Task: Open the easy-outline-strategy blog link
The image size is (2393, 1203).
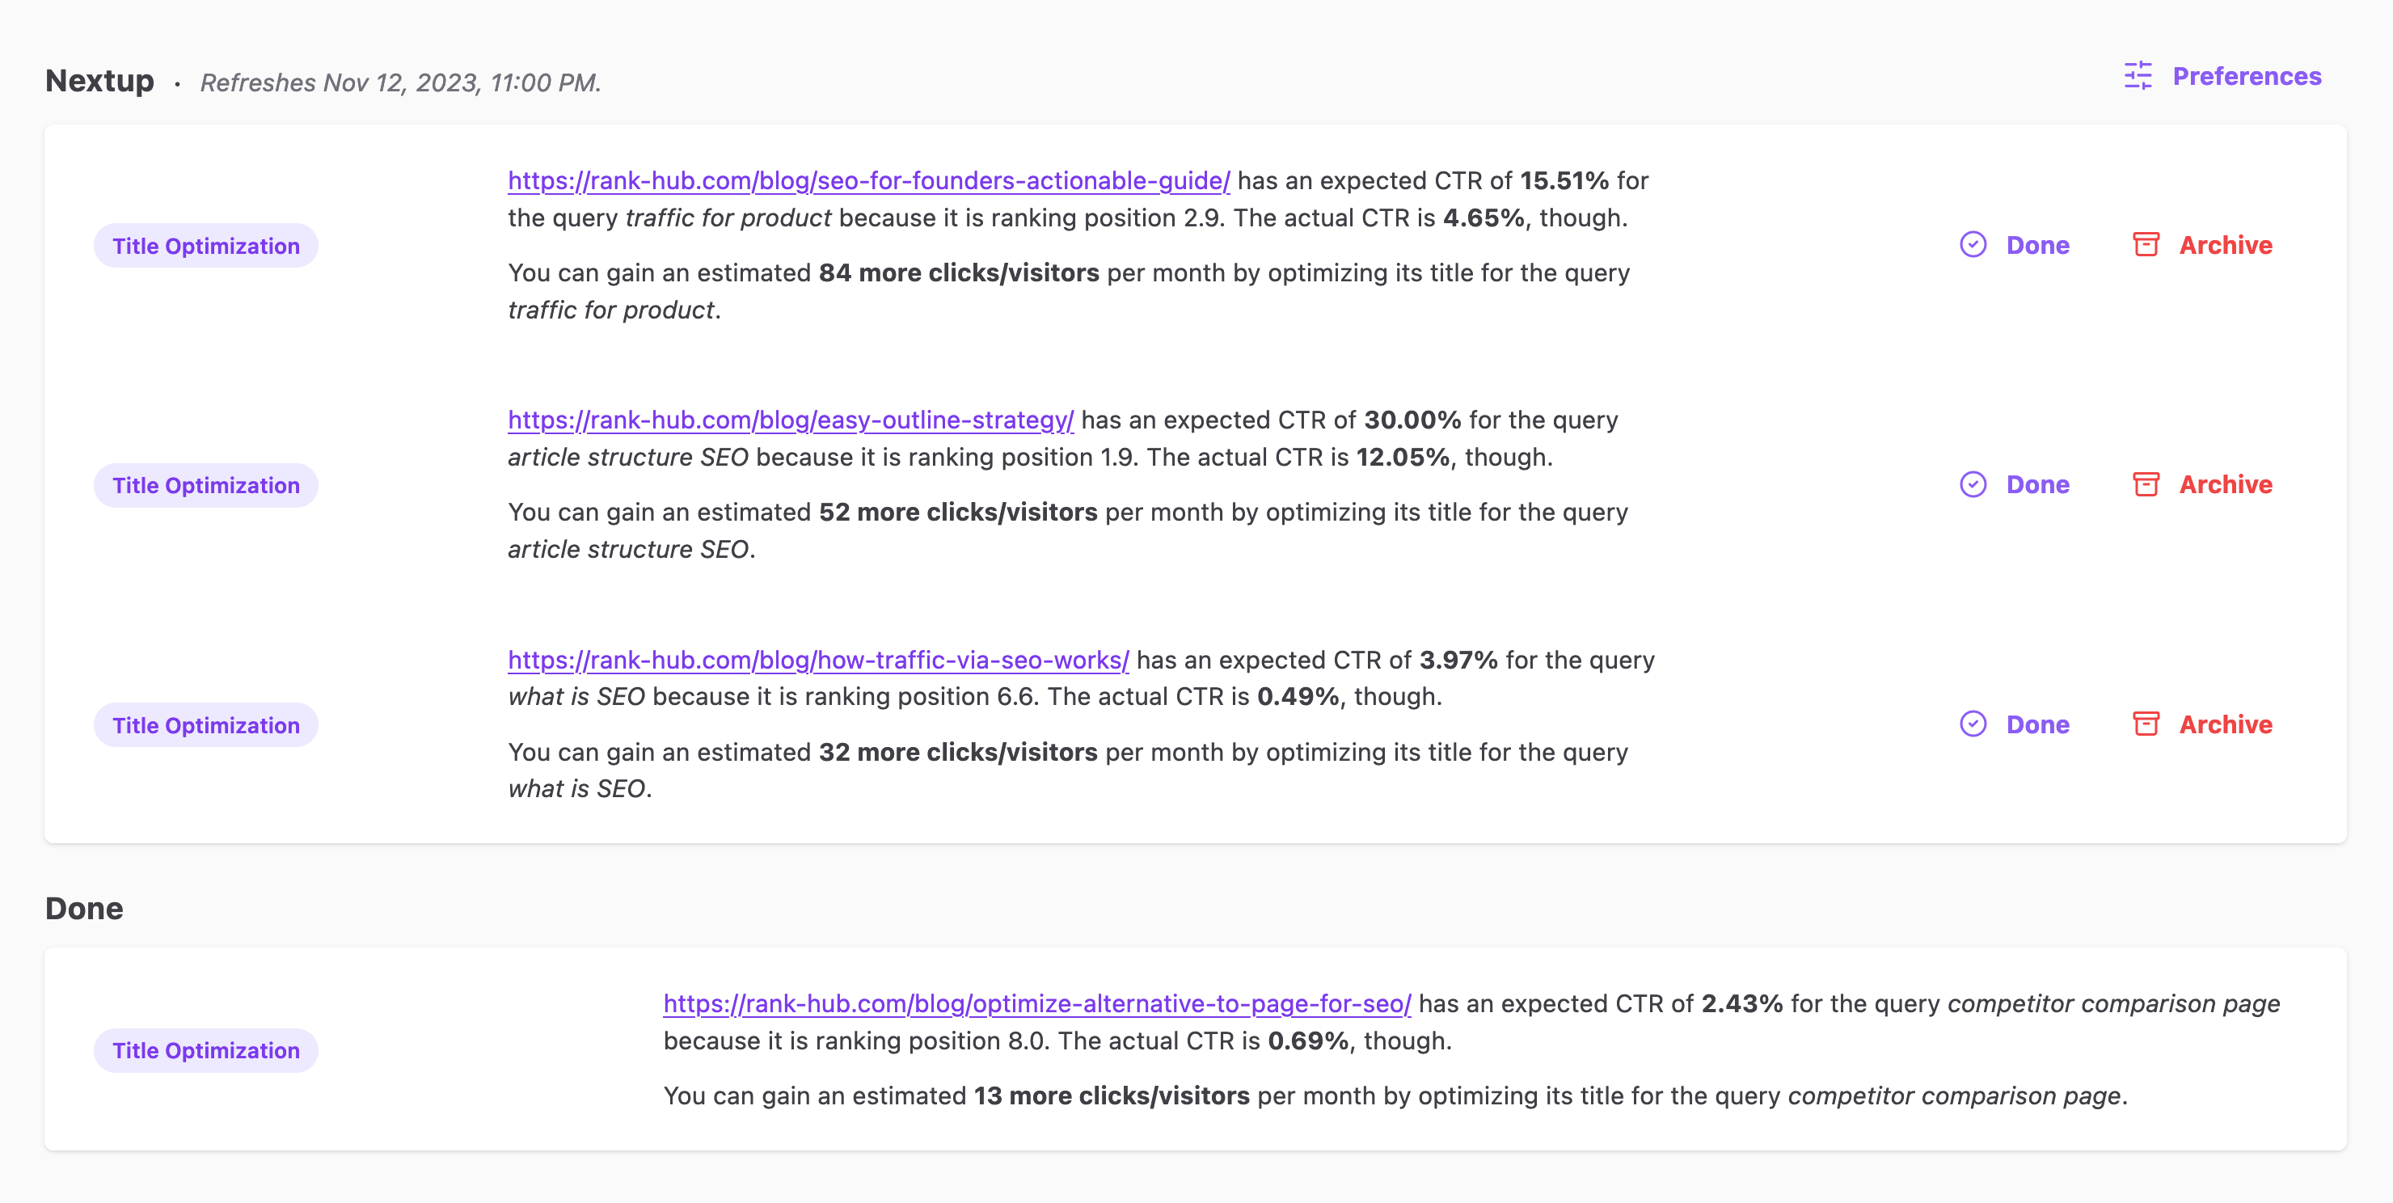Action: [791, 420]
